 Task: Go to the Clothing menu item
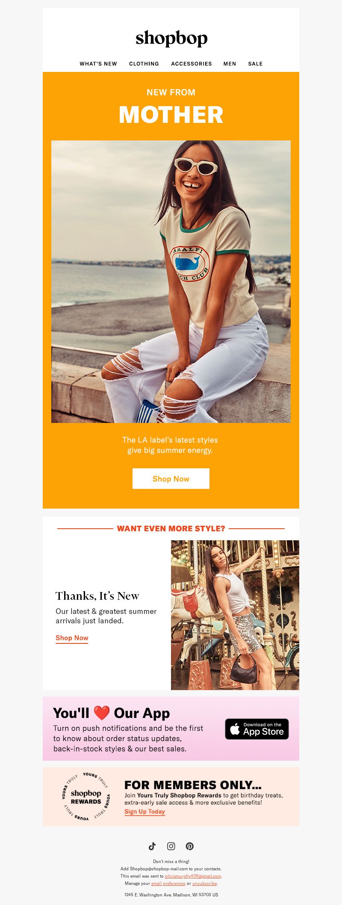[144, 63]
